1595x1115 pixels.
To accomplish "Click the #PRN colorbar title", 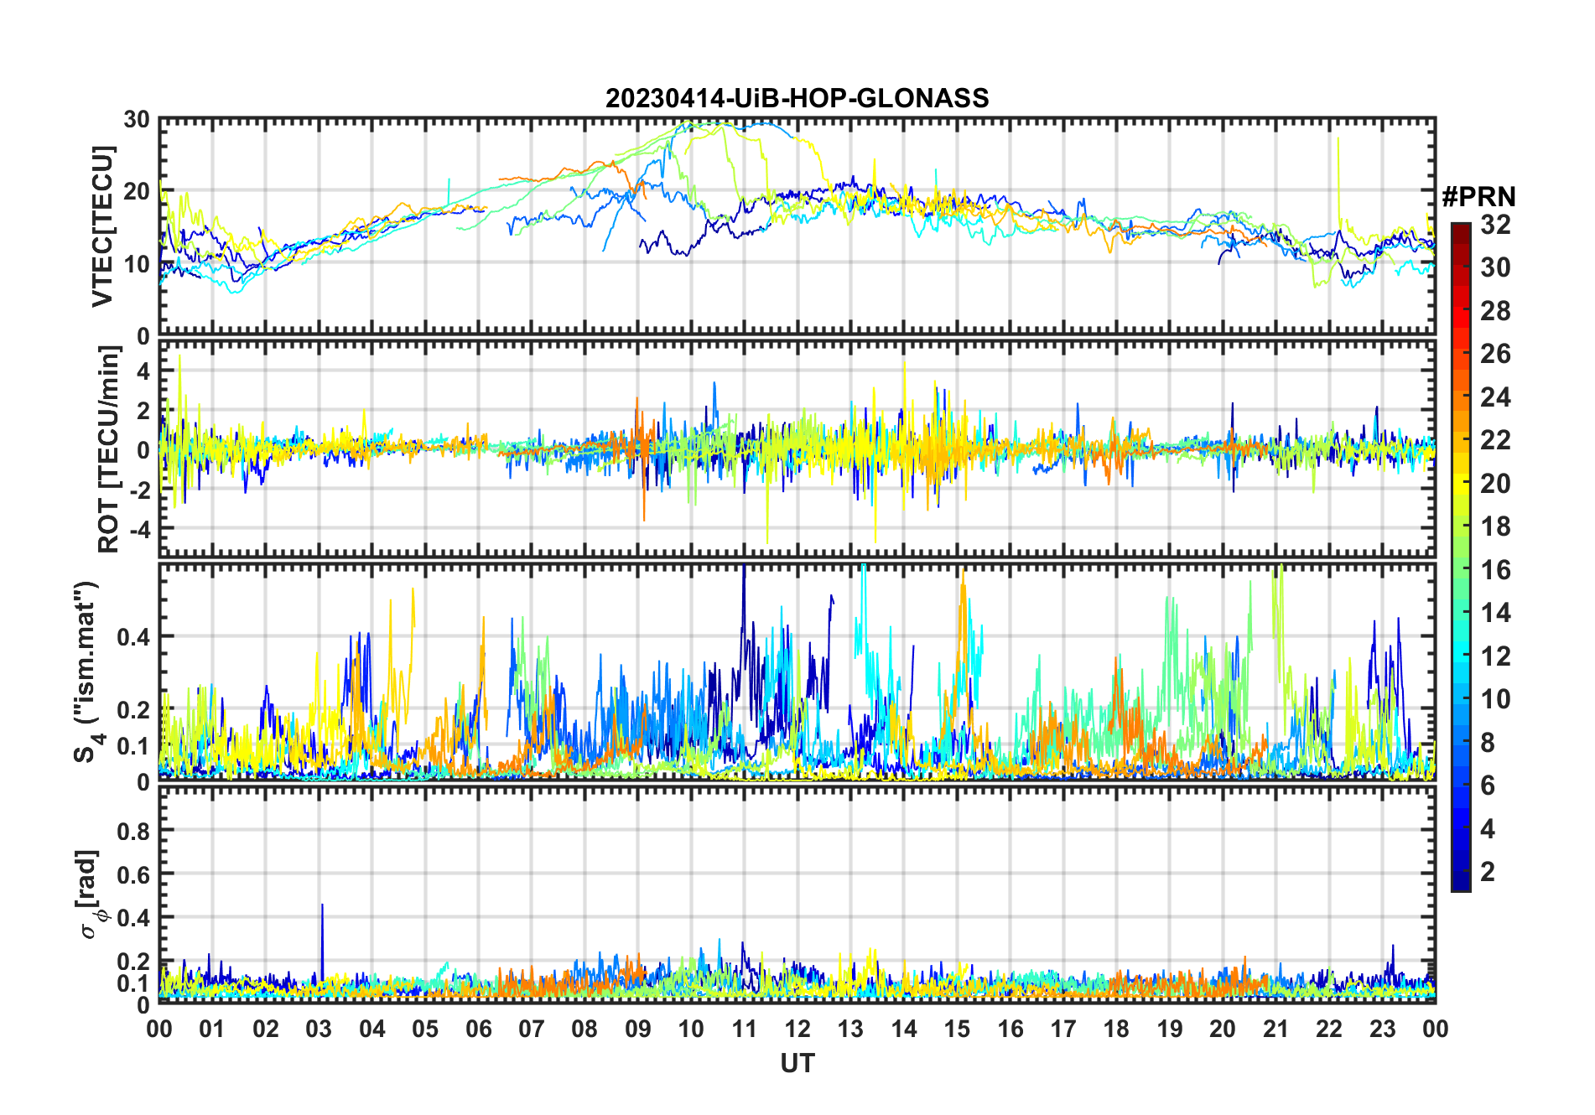I will tap(1478, 197).
